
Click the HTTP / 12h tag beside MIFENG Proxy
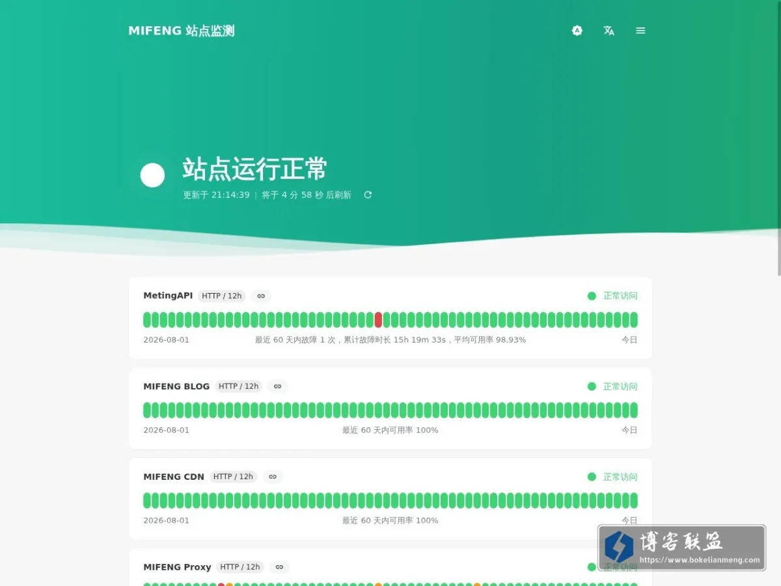240,567
